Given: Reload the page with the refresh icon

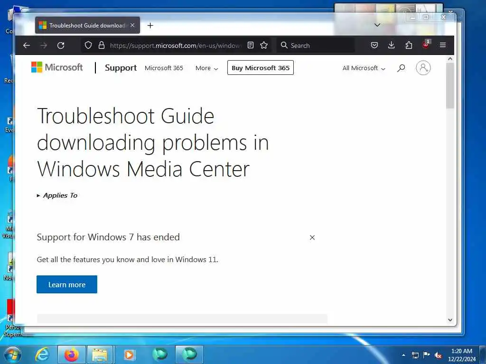Looking at the screenshot, I should pyautogui.click(x=61, y=45).
